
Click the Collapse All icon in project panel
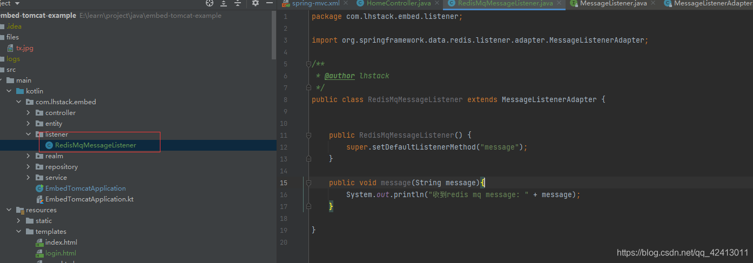[x=238, y=3]
